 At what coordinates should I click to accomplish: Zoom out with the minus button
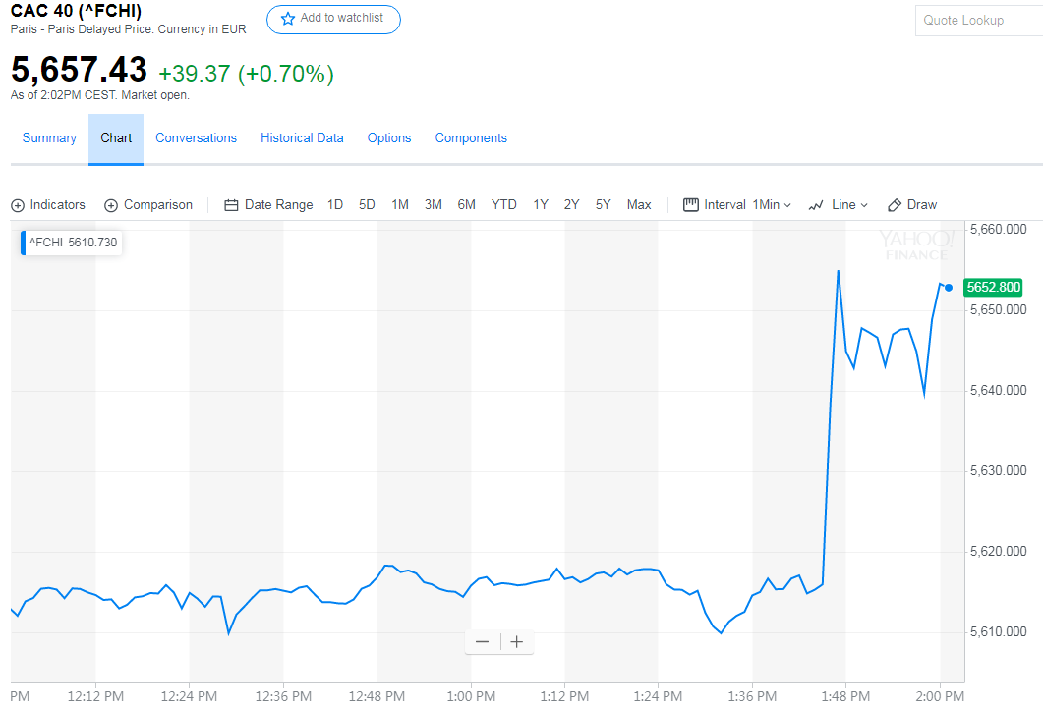[x=482, y=642]
